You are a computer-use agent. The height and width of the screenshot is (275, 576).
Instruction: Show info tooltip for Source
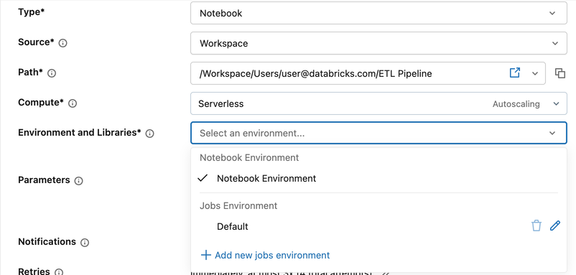tap(62, 43)
